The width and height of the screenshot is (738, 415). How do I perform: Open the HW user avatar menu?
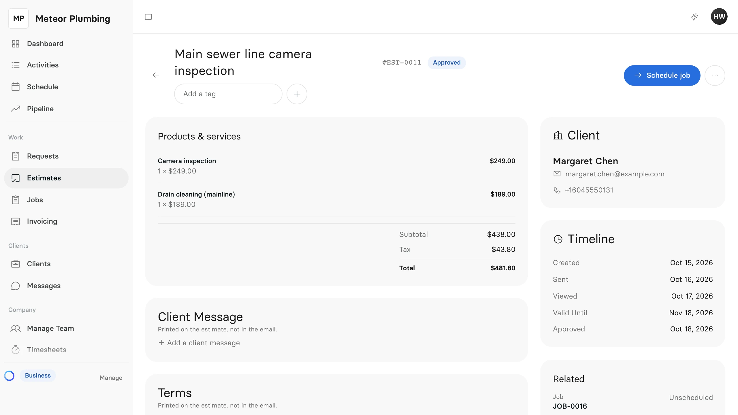(719, 17)
